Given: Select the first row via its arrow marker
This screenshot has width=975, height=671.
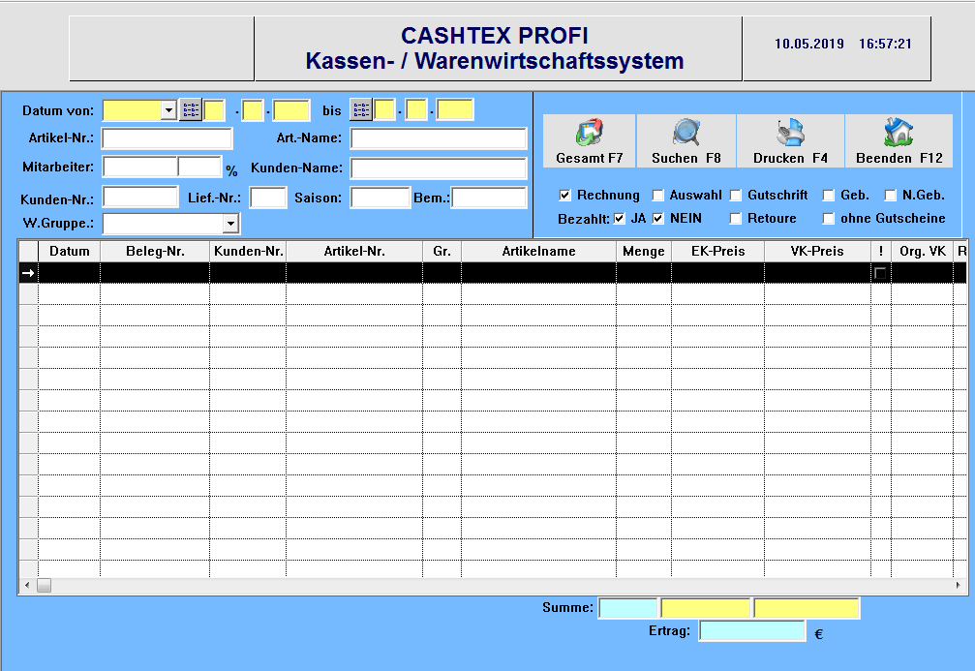Looking at the screenshot, I should point(28,273).
